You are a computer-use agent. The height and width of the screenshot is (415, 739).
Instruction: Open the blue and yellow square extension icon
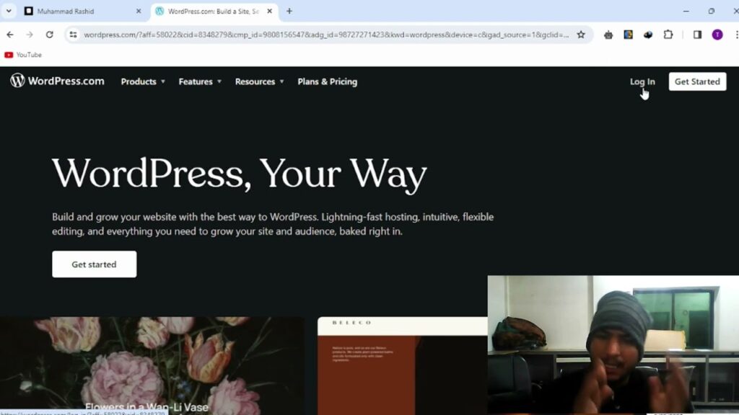(x=629, y=35)
